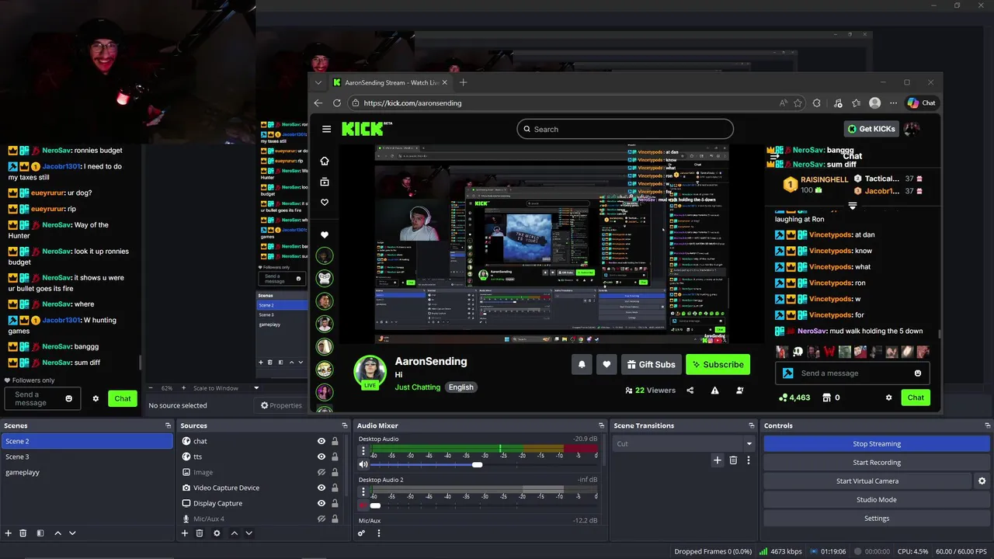This screenshot has height=559, width=994.
Task: Select gameplayy scene
Action: (x=87, y=472)
